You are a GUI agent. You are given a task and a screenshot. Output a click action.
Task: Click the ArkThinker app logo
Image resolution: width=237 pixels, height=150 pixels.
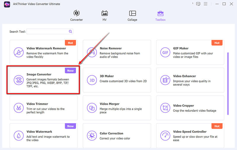(x=7, y=4)
